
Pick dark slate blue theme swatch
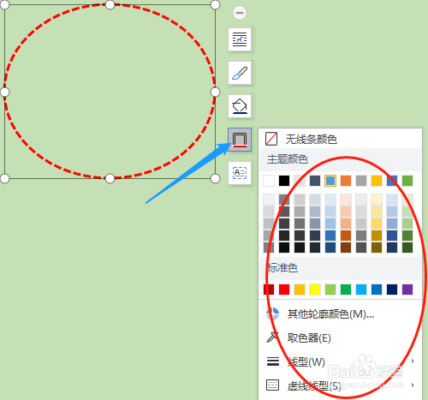tap(315, 181)
